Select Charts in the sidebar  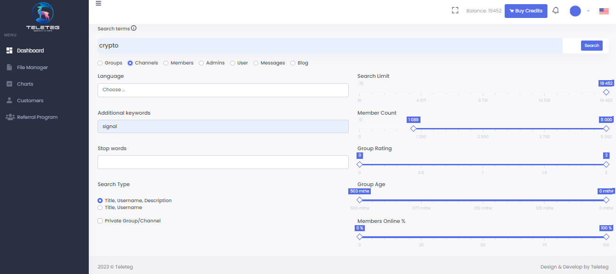tap(25, 83)
